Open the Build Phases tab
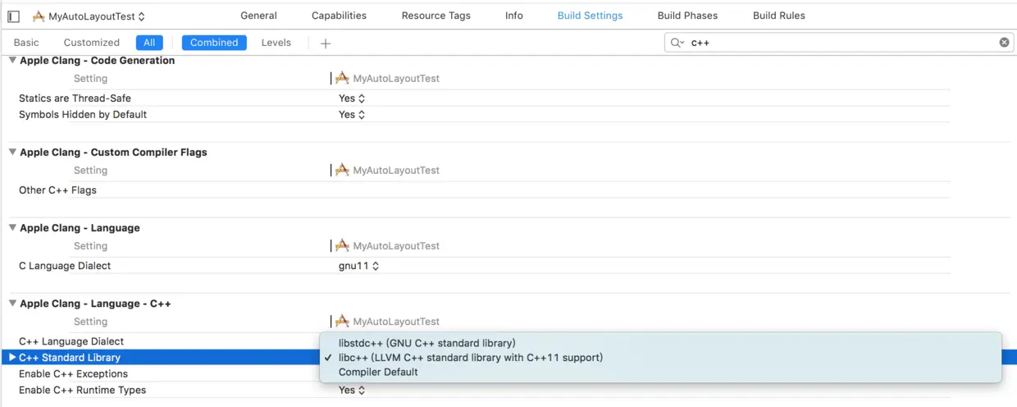This screenshot has width=1017, height=407. 687,16
